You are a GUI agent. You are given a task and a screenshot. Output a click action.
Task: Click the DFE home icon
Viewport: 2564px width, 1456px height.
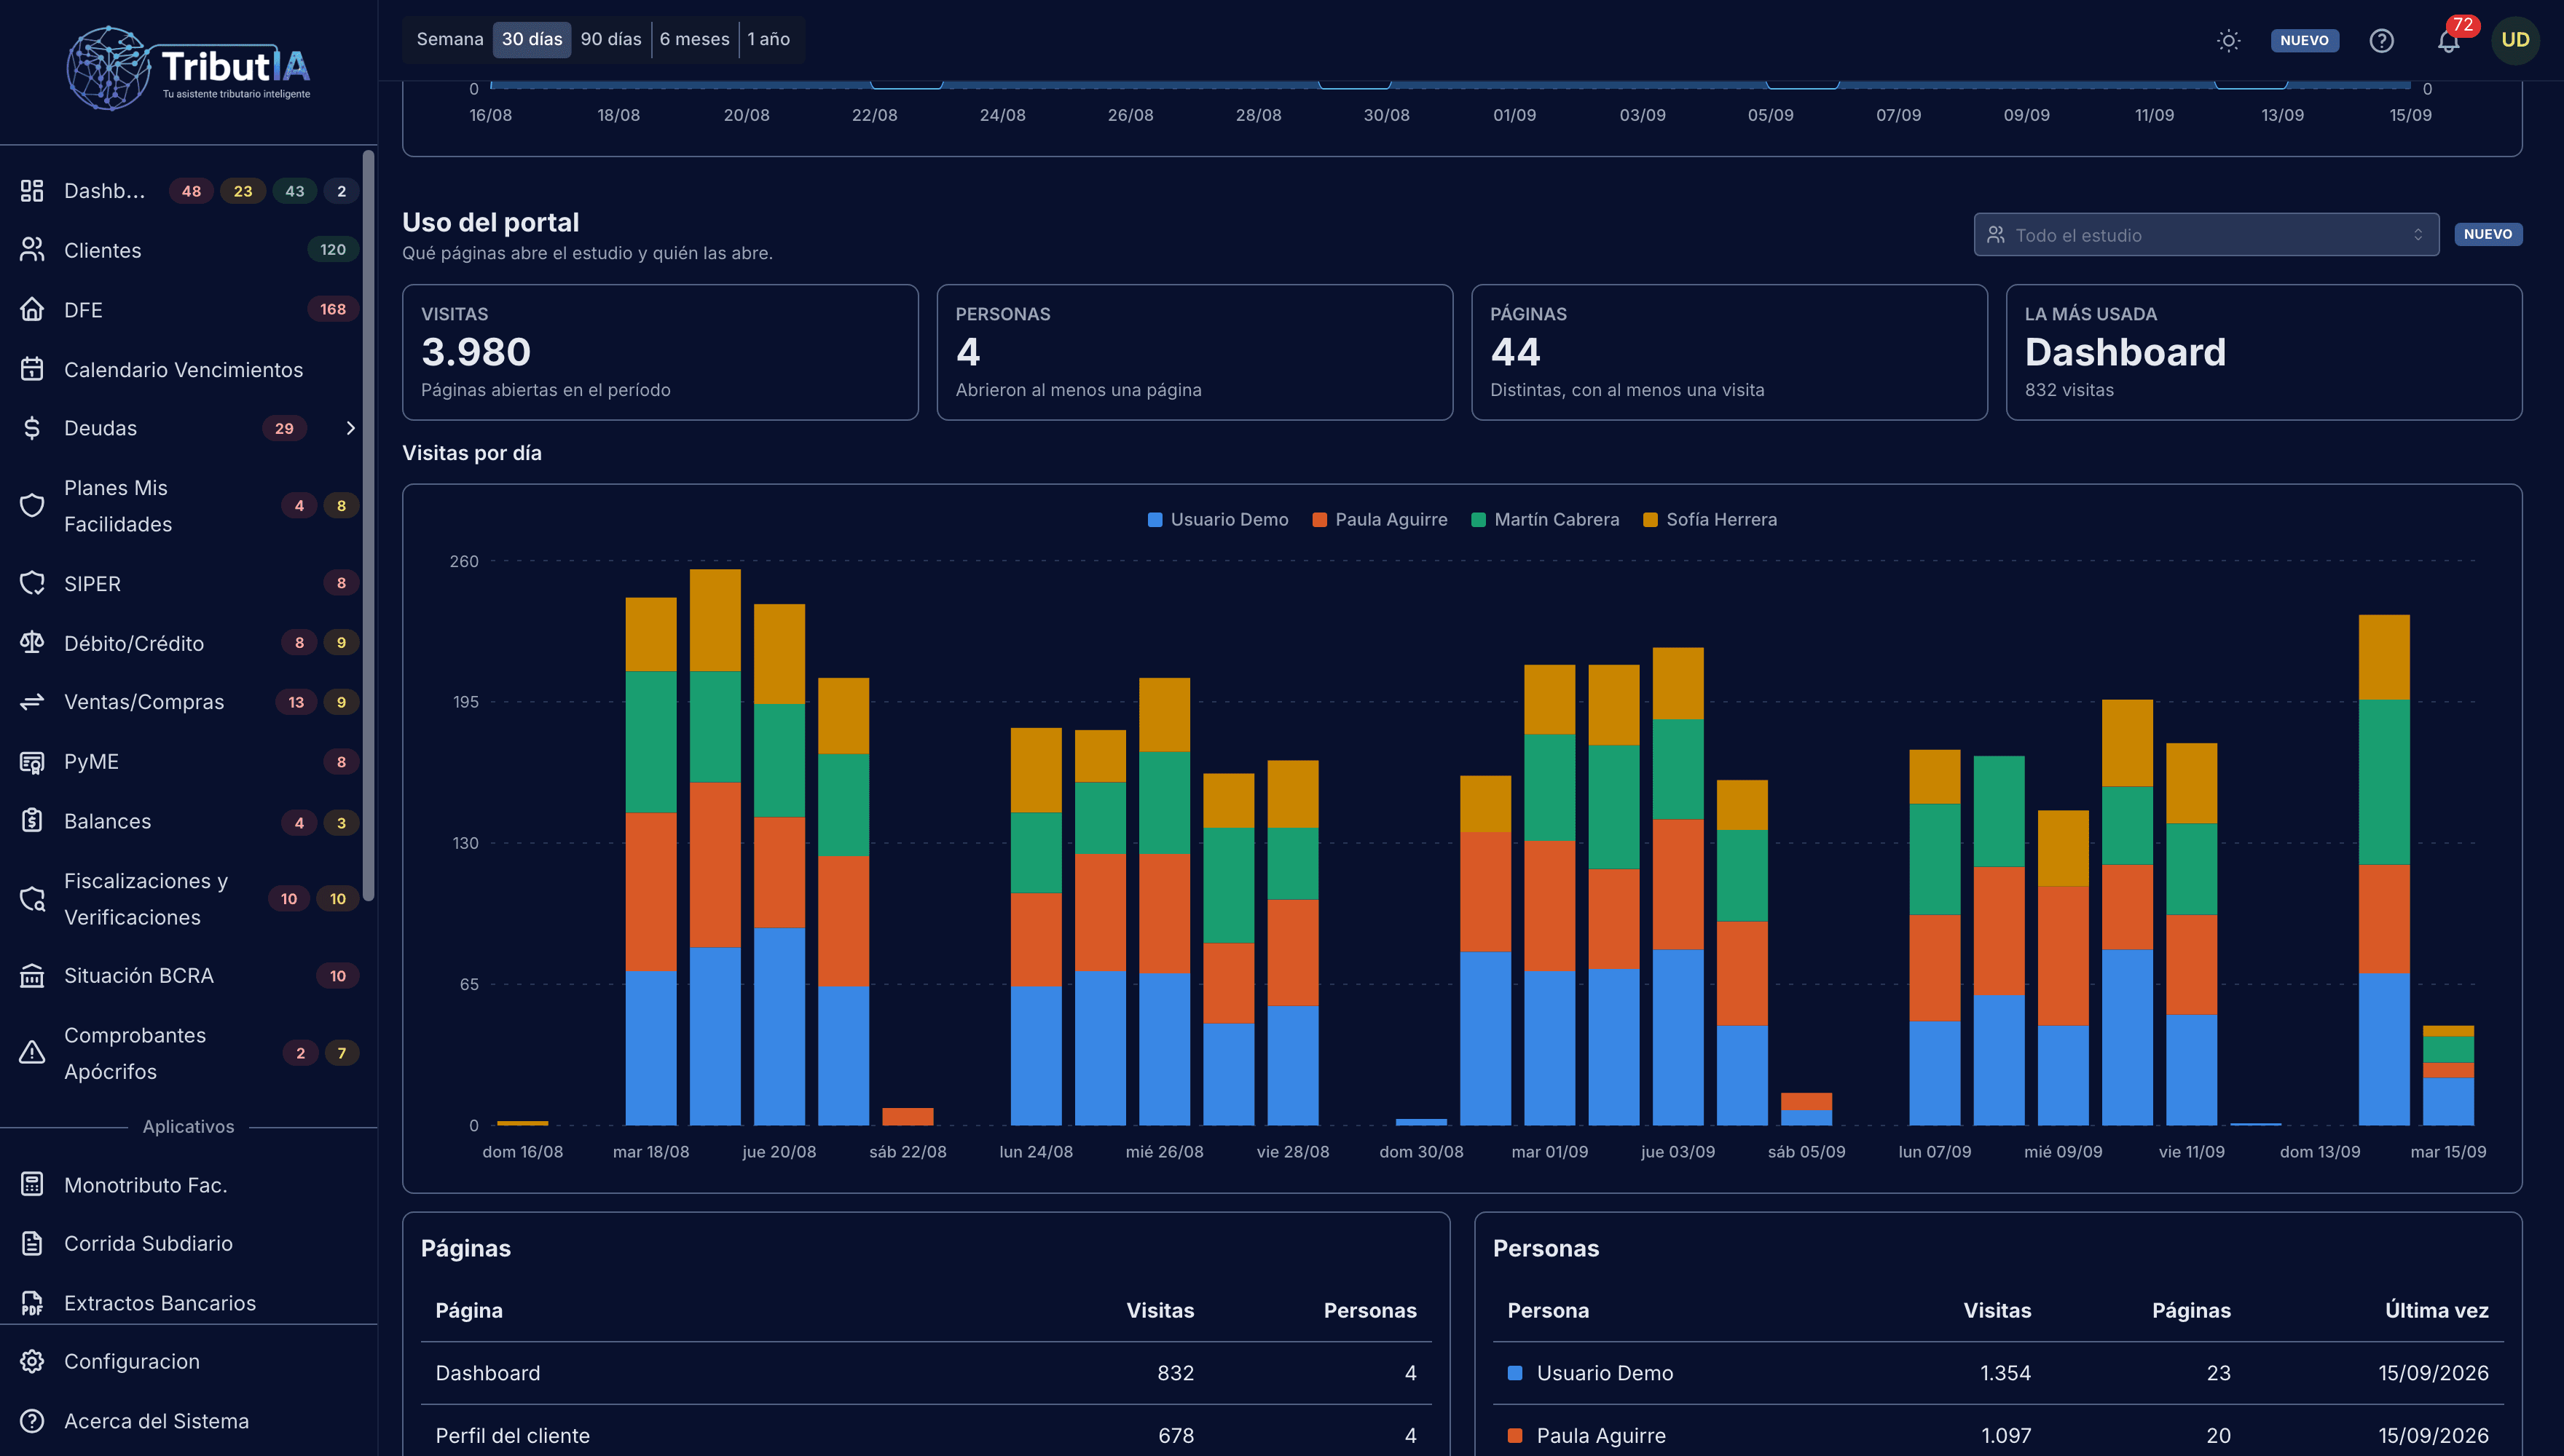click(32, 309)
